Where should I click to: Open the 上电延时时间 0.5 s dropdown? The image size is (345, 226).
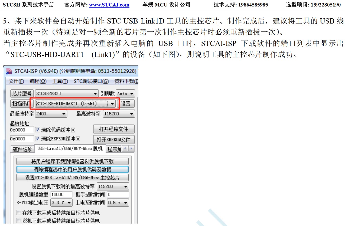118,203
